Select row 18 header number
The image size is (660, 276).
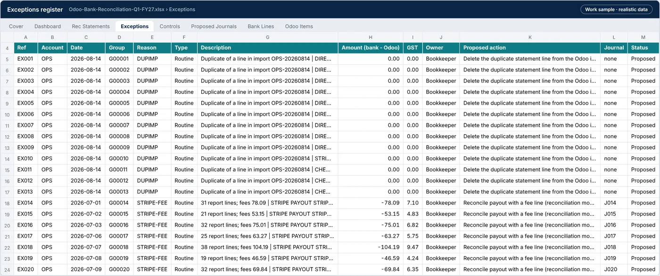coord(7,203)
